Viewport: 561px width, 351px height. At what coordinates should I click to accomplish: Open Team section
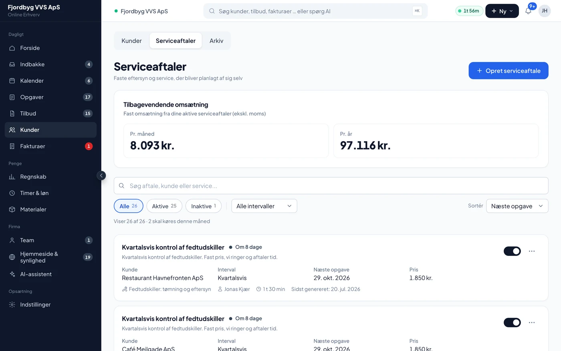click(50, 240)
